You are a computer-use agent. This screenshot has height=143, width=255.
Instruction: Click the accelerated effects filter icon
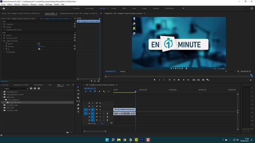(31, 89)
